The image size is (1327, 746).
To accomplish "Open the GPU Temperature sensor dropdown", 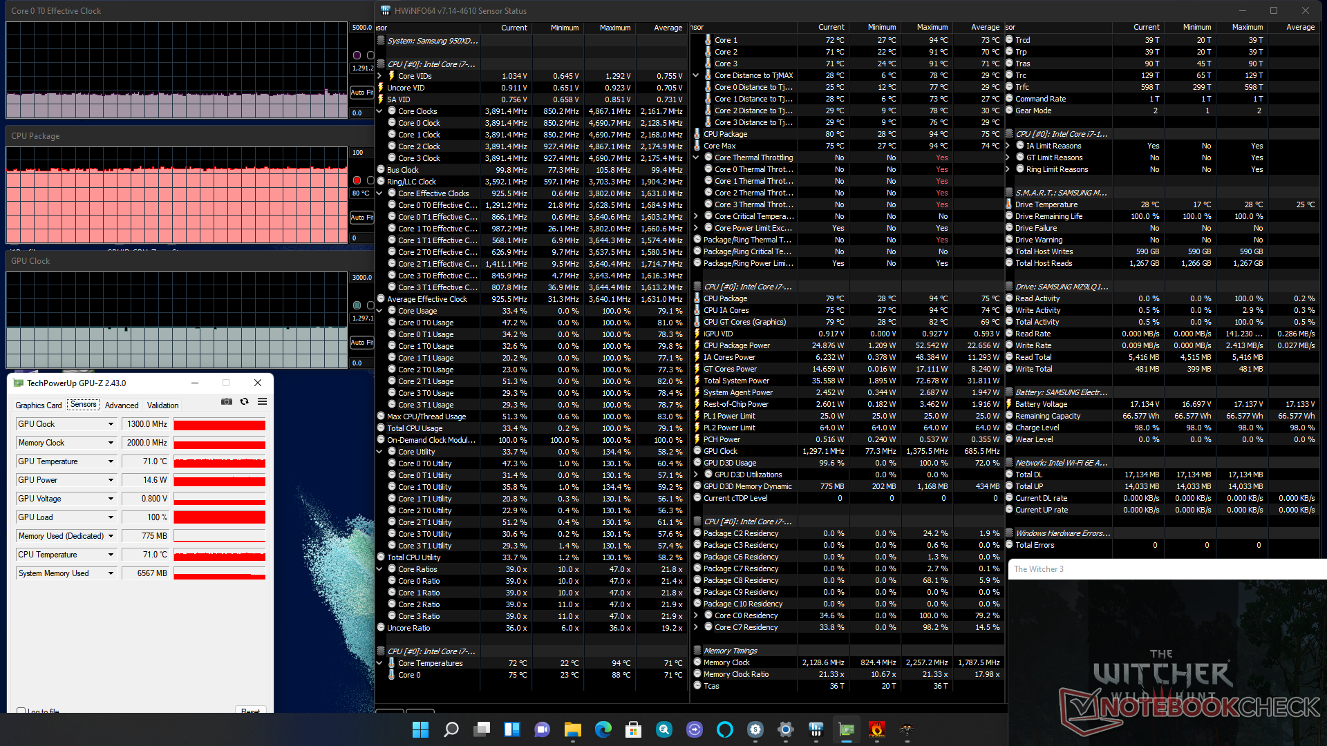I will (x=110, y=461).
